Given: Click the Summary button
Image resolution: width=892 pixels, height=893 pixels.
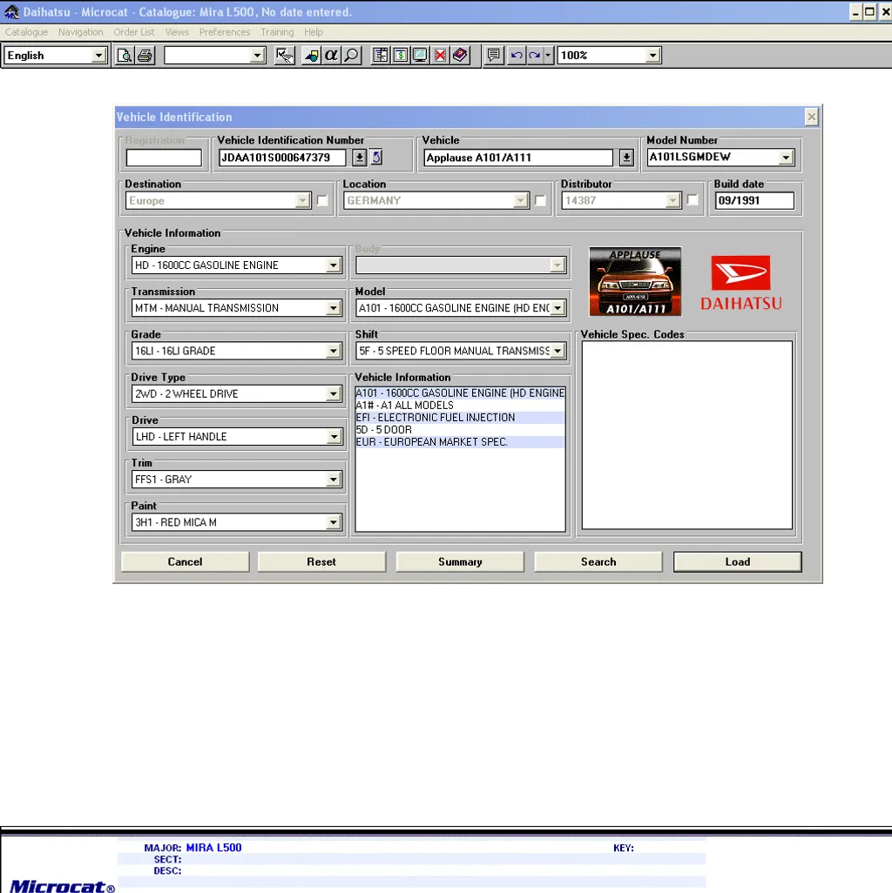Looking at the screenshot, I should coord(460,561).
